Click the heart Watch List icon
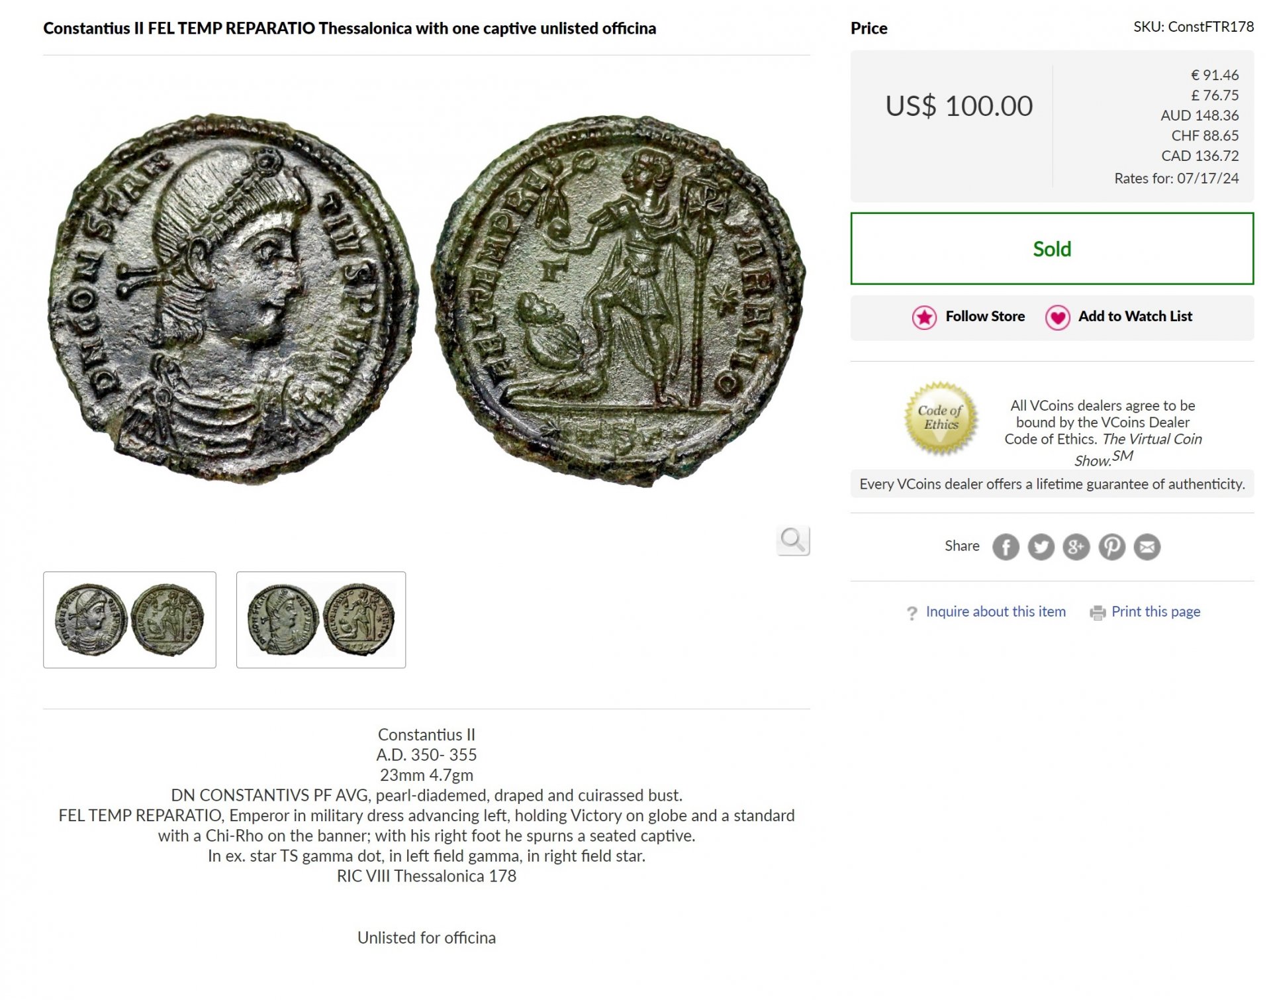This screenshot has height=1000, width=1271. point(1057,317)
